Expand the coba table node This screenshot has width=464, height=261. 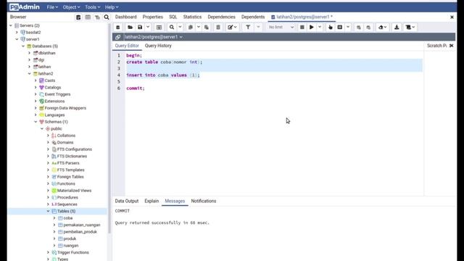point(54,217)
